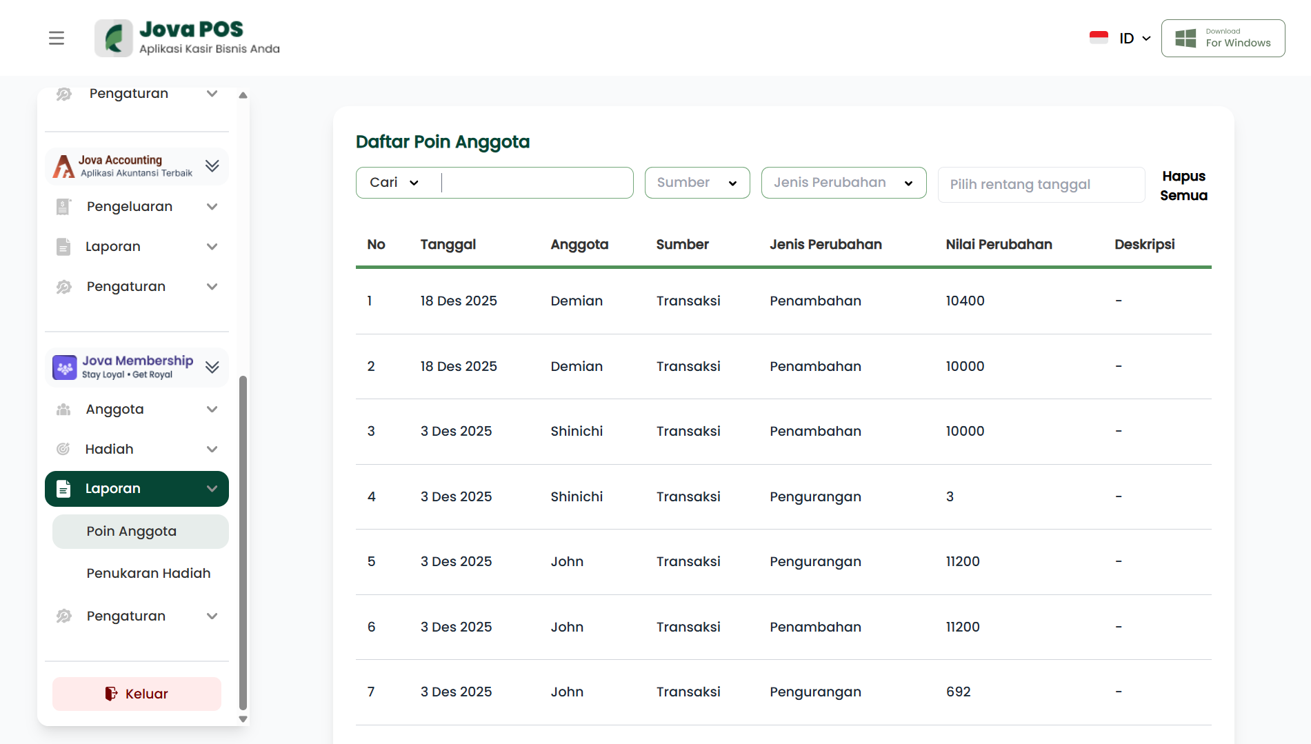
Task: Collapse the Jova Membership section
Action: coord(212,367)
